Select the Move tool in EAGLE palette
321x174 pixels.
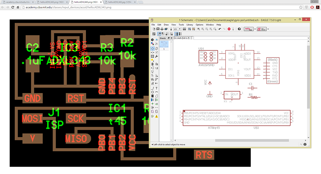tap(152, 49)
